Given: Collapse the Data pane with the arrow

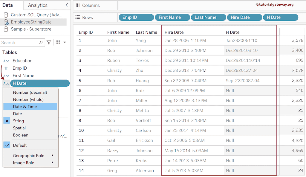Looking at the screenshot, I should point(66,5).
